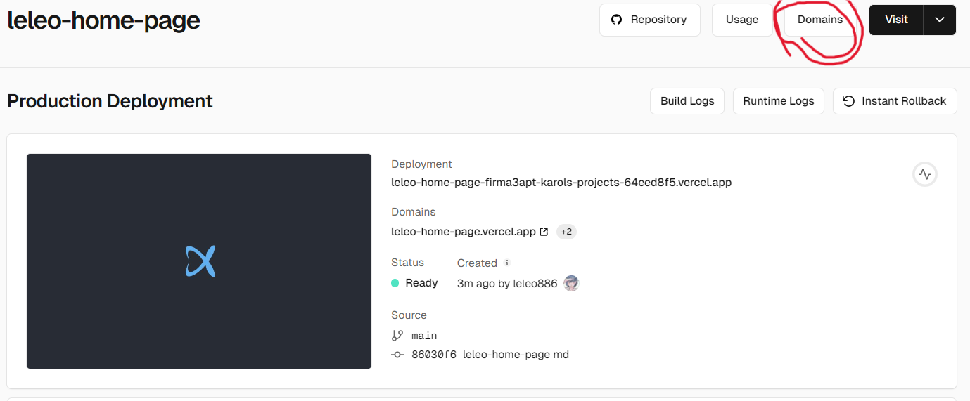Click the GitHub icon in Repository button
The width and height of the screenshot is (970, 401).
pyautogui.click(x=617, y=20)
